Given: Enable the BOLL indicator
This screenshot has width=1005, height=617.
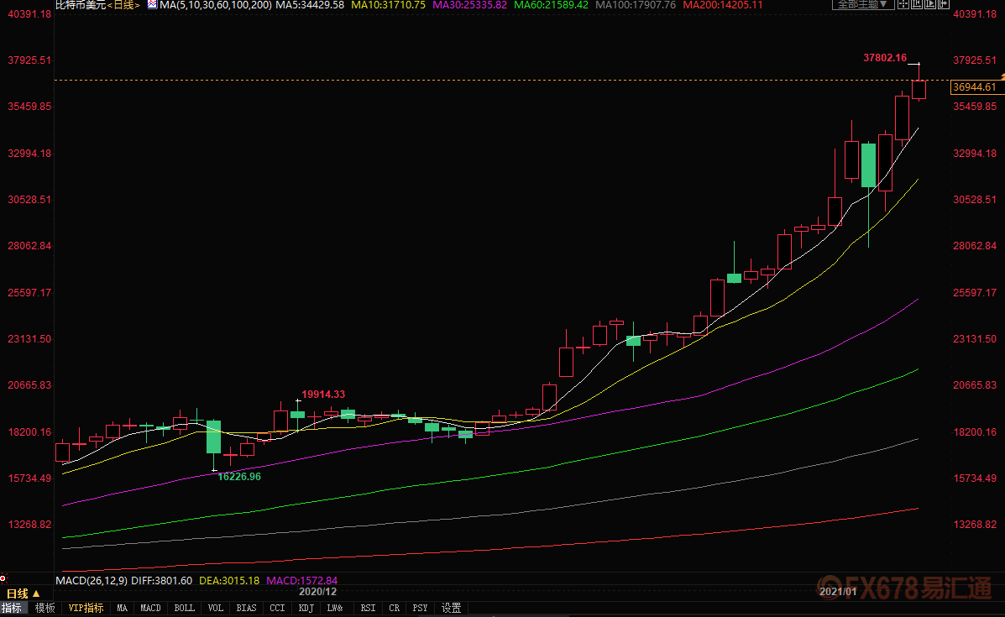Looking at the screenshot, I should (185, 608).
